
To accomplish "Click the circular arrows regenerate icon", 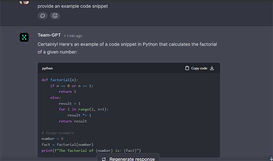I will (104, 159).
